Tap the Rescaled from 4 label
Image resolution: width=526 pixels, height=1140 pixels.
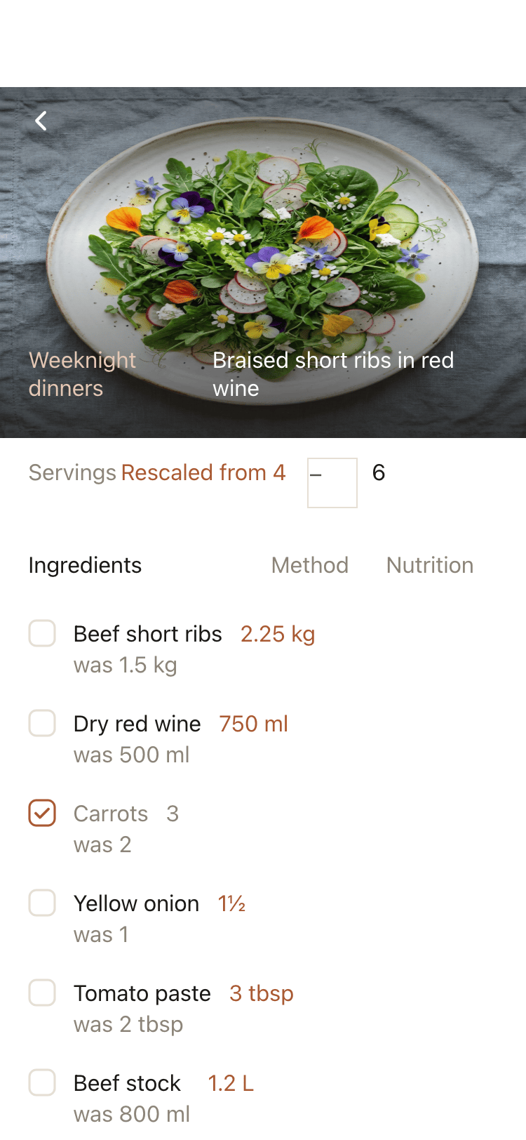(203, 472)
